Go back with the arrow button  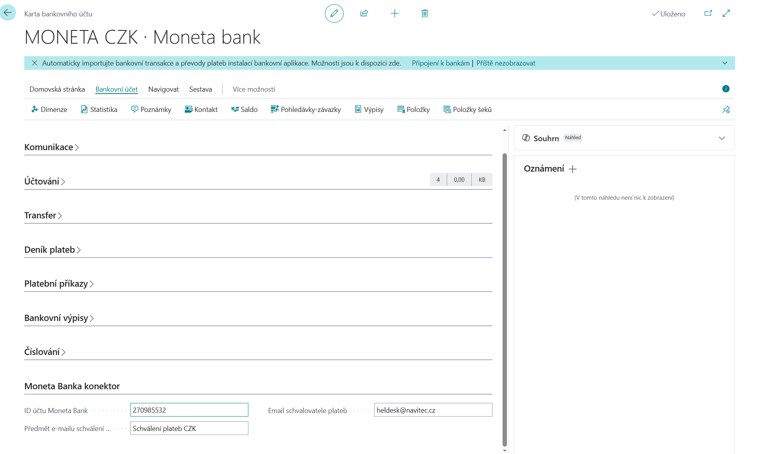(x=8, y=13)
